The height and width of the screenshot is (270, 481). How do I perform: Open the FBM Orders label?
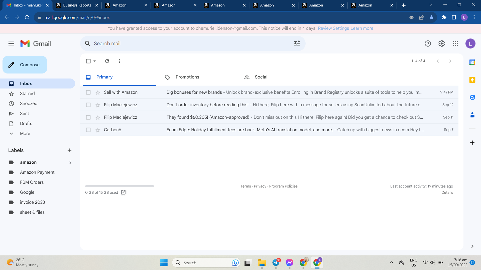[x=32, y=182]
